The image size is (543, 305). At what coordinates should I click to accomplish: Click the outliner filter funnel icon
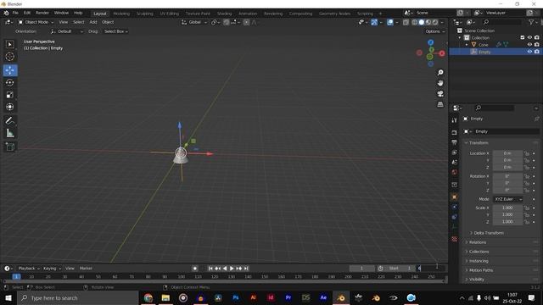coord(531,22)
